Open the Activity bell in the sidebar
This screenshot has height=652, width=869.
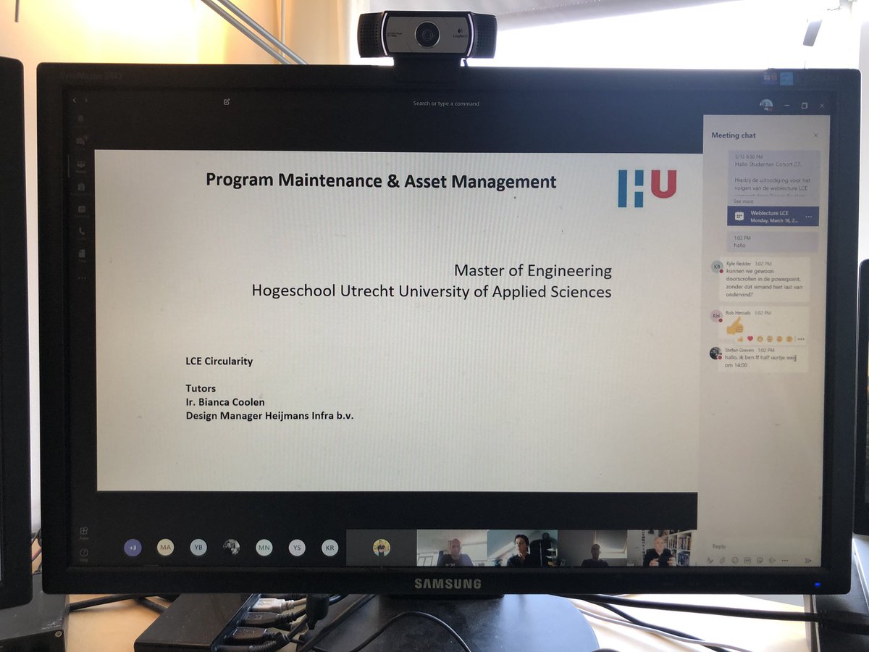(81, 118)
